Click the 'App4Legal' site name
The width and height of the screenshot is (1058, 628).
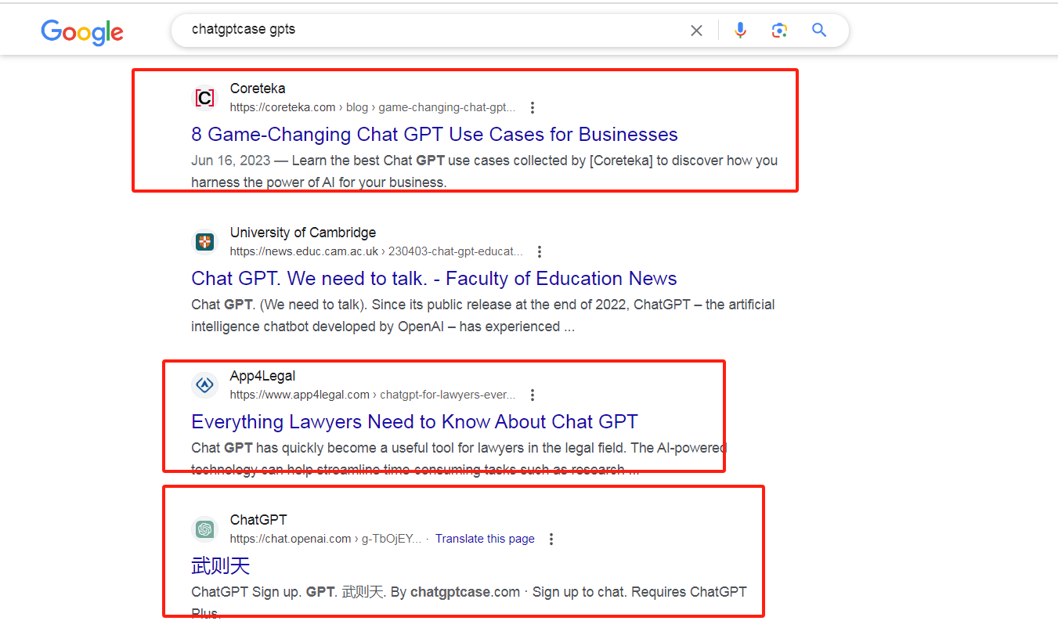[x=262, y=376]
